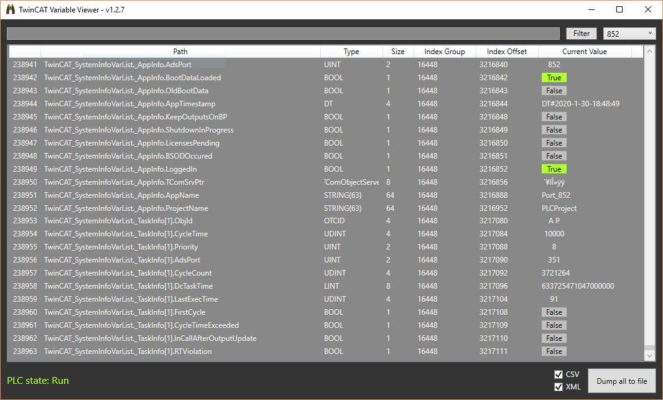The height and width of the screenshot is (400, 663).
Task: Click the Dump all to file button
Action: coord(621,380)
